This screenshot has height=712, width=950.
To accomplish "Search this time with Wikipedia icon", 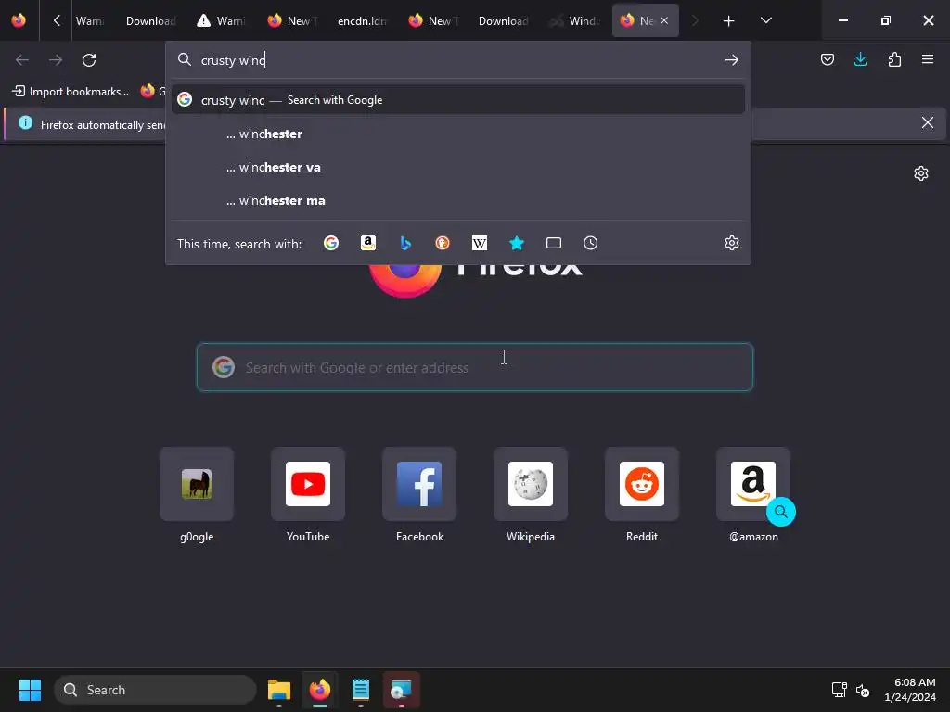I will 480,244.
